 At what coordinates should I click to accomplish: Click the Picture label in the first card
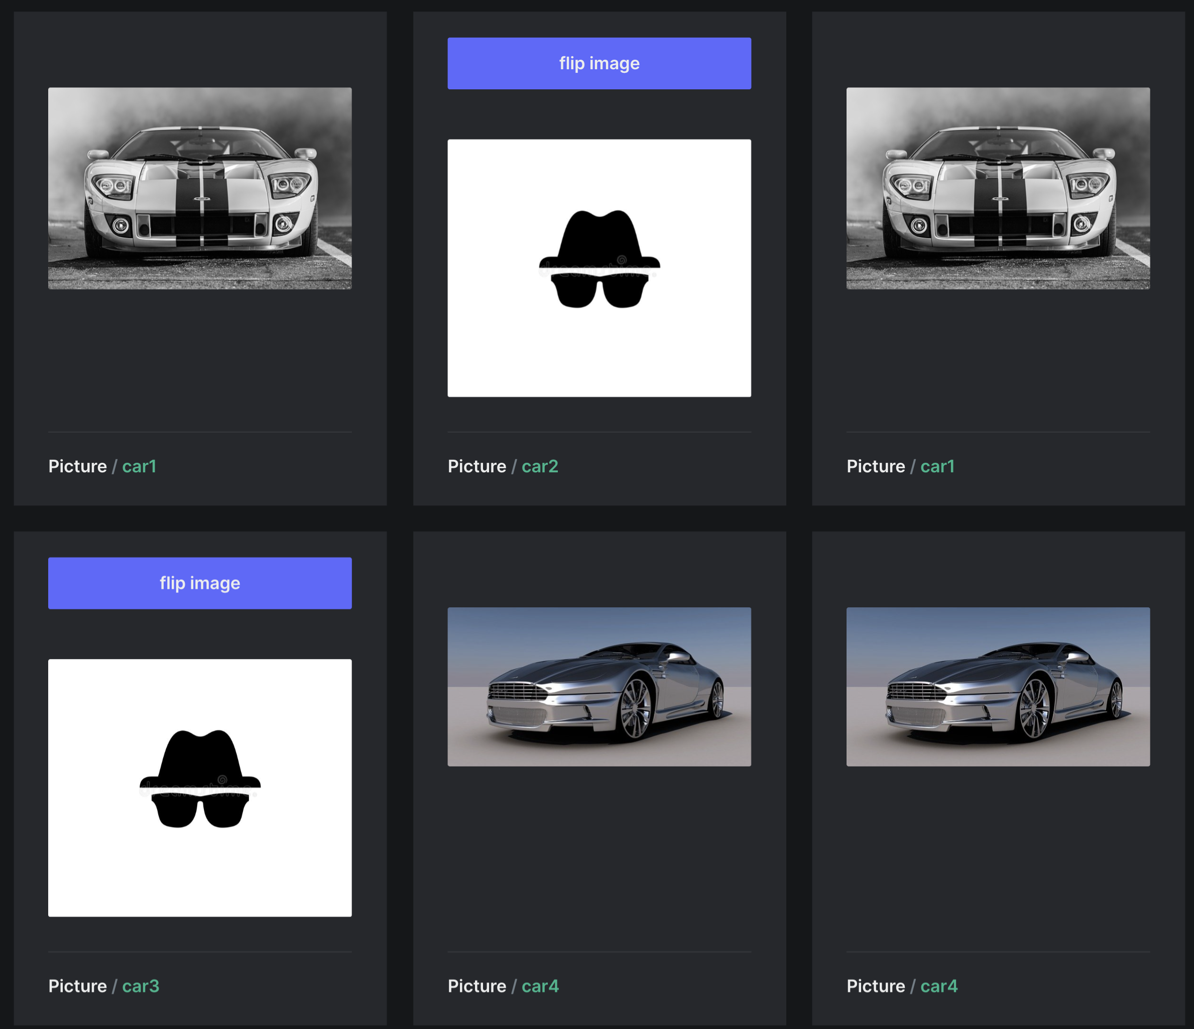click(x=78, y=466)
